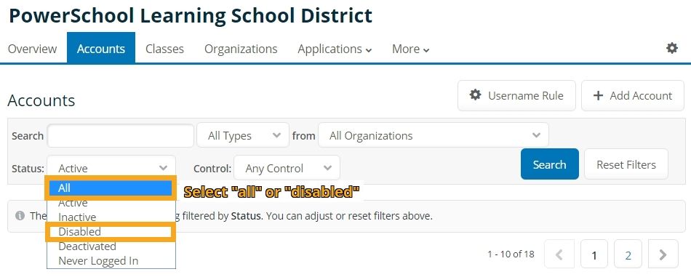Expand the More menu

(x=411, y=49)
